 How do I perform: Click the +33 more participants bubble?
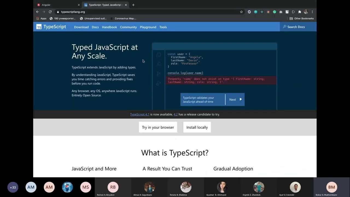tap(13, 187)
